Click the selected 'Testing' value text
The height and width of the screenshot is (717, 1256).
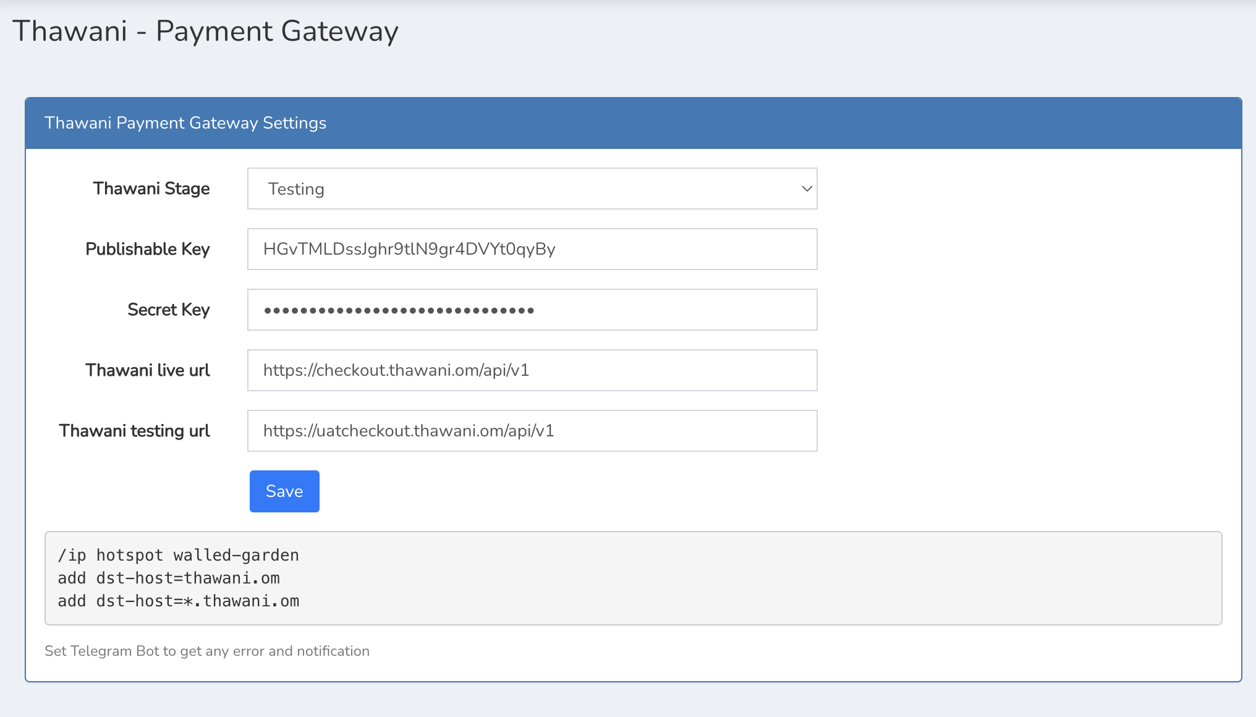[x=296, y=189]
